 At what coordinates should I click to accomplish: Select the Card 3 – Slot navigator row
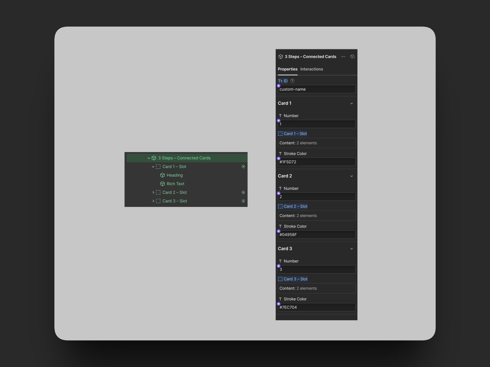[186, 201]
